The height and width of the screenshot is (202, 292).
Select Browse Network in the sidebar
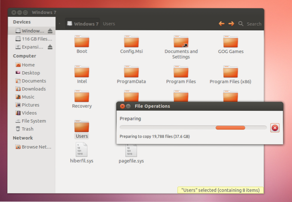click(36, 147)
